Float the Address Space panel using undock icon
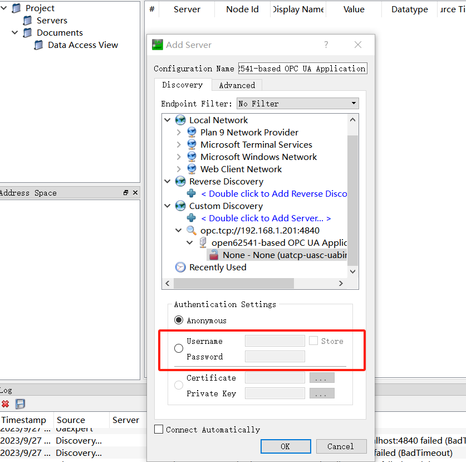The image size is (466, 462). coord(126,192)
